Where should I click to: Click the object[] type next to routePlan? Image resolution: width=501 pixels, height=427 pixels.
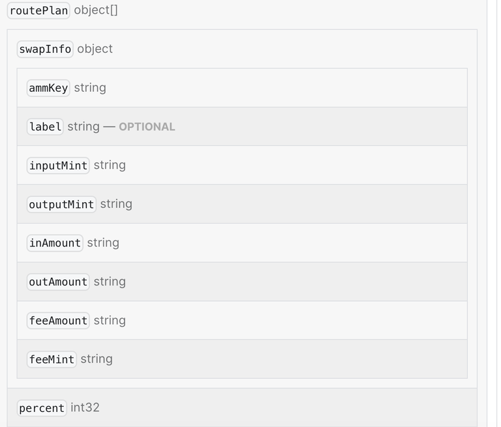coord(96,10)
